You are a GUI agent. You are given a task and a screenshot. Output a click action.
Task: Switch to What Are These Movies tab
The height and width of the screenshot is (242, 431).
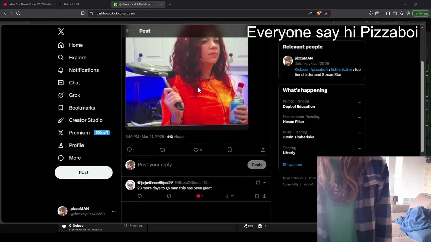click(28, 4)
